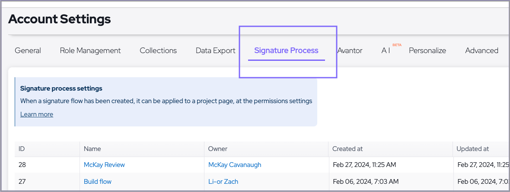Click the Updated at column header
The image size is (510, 192).
tap(473, 149)
